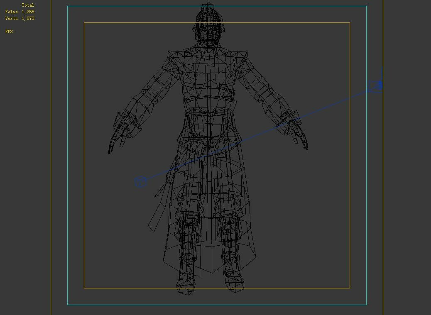Click the small blue handle at chain start

point(140,181)
